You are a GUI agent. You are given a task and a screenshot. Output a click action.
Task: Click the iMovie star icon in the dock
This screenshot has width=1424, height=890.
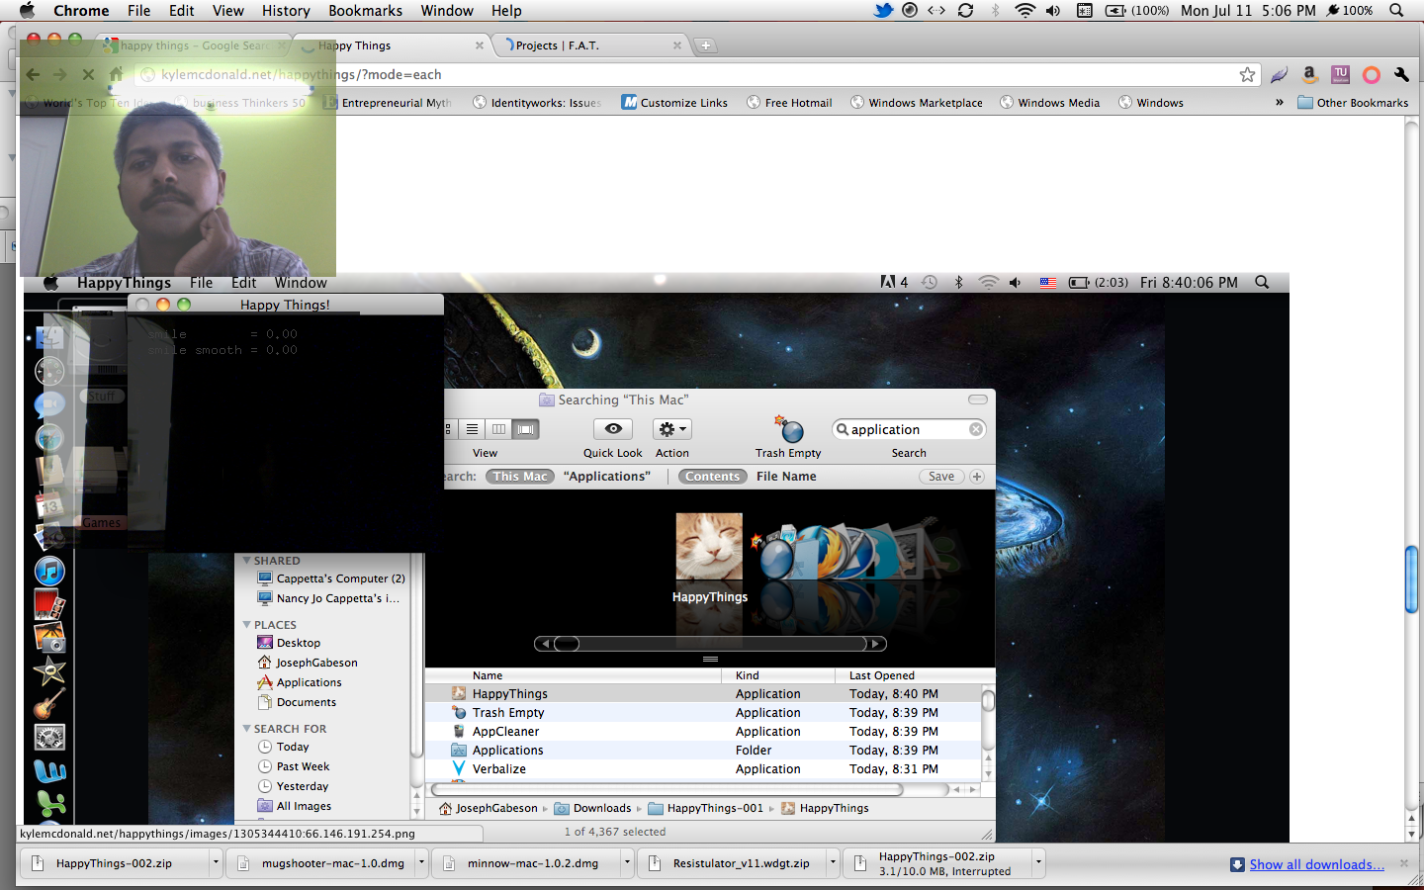(x=49, y=671)
